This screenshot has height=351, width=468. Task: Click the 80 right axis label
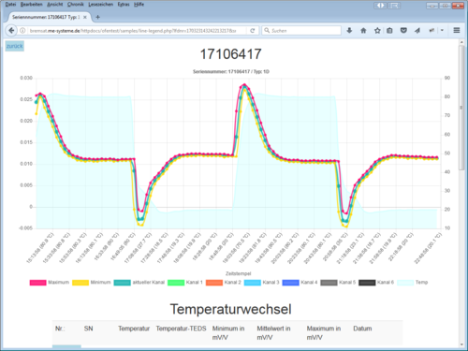(x=447, y=96)
